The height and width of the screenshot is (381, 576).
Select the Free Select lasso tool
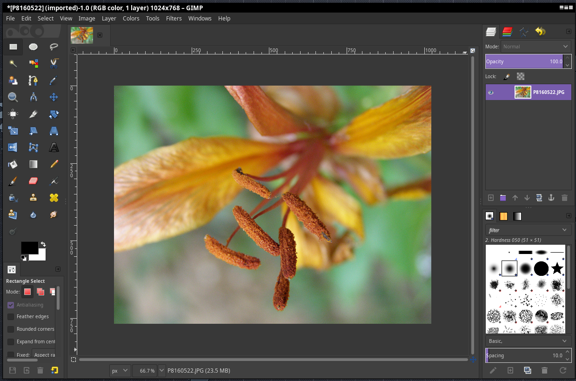[54, 47]
